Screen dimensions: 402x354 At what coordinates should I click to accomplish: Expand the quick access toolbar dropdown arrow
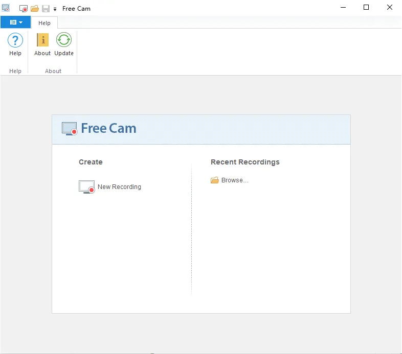[x=55, y=9]
